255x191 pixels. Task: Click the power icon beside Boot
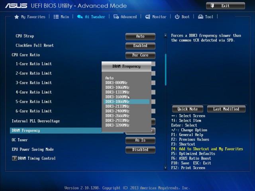177,17
